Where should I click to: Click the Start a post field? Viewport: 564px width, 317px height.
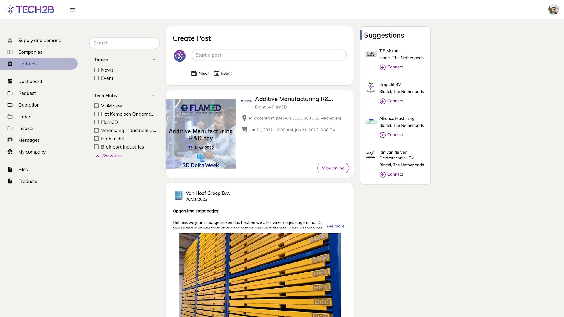tap(269, 55)
